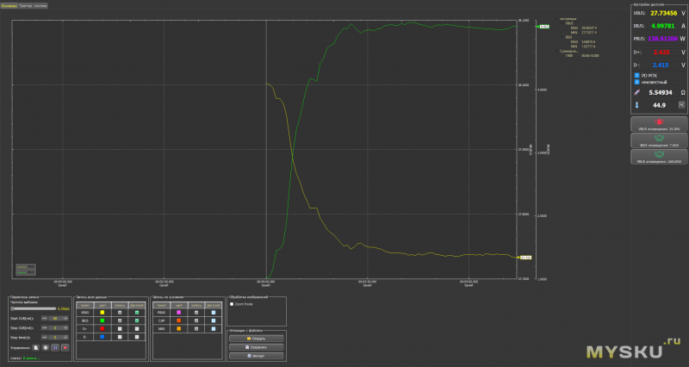
Task: Click the IBUS current readout 4.99781
Action: 663,26
